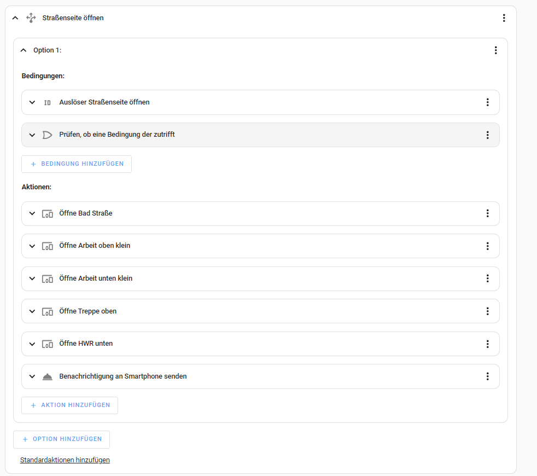Click the Standardaktionen hinzufügen link
The height and width of the screenshot is (476, 537).
(x=65, y=460)
